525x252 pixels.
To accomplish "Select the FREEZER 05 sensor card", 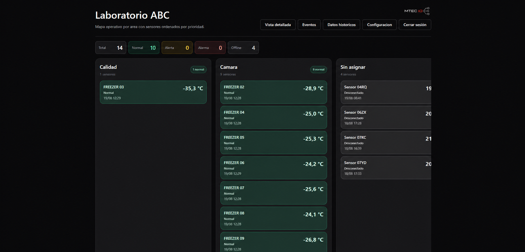I will point(274,143).
